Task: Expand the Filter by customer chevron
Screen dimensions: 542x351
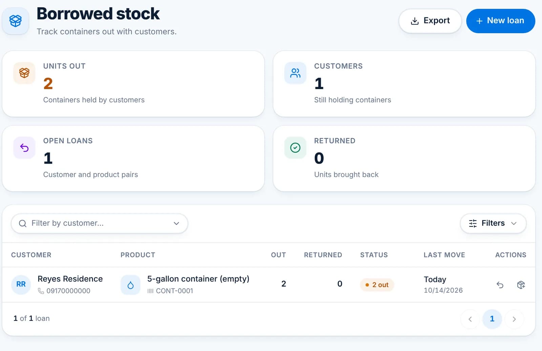Action: tap(176, 223)
